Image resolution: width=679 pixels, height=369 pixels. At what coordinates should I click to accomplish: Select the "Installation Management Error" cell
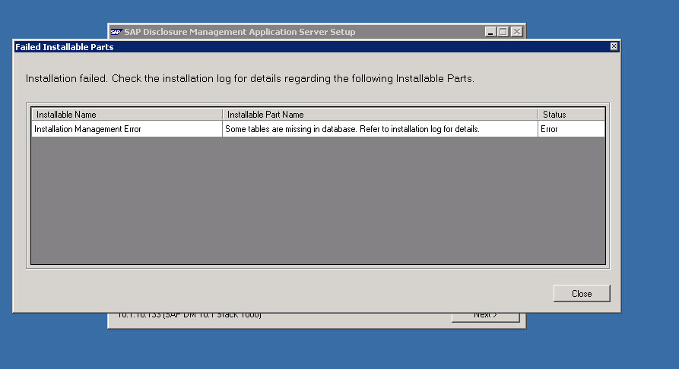[127, 129]
